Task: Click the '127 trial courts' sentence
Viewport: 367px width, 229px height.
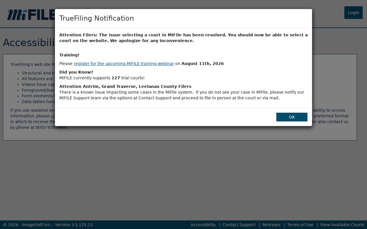Action: tap(102, 78)
